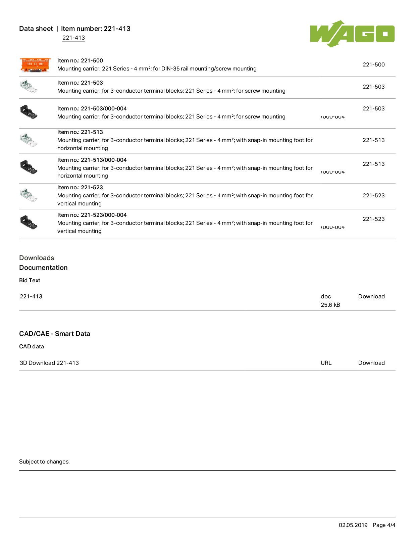Open the black 221-513/000-004 carrier thumbnail

point(29,167)
